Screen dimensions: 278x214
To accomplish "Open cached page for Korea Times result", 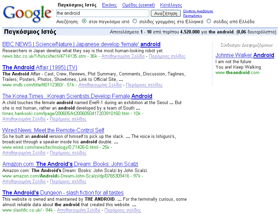I will [x=24, y=119].
